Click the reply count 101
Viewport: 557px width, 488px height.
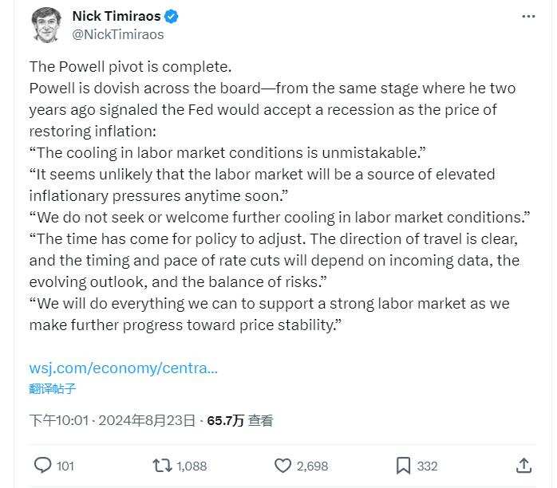[65, 466]
